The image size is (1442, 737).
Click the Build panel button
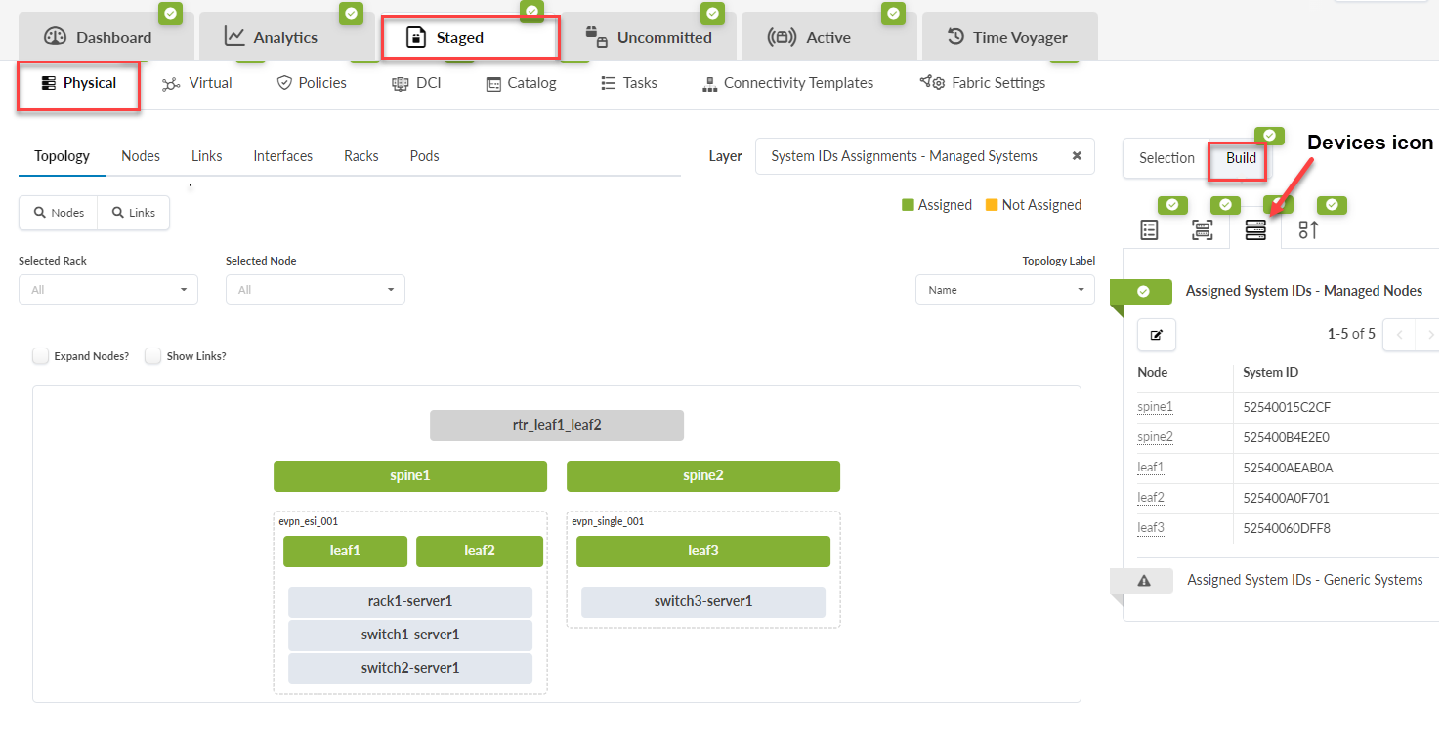pos(1240,158)
